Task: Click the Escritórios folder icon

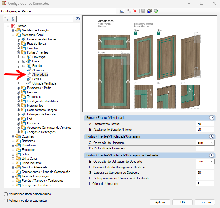Action: [18, 150]
